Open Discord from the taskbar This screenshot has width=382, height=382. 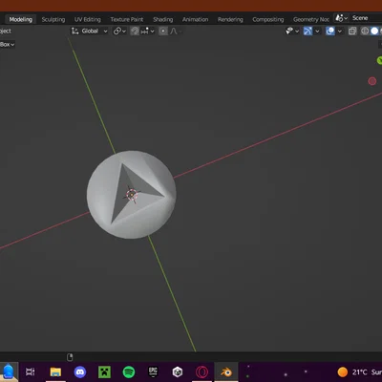point(80,371)
